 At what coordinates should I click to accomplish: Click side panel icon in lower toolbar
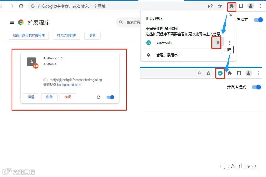pyautogui.click(x=239, y=73)
